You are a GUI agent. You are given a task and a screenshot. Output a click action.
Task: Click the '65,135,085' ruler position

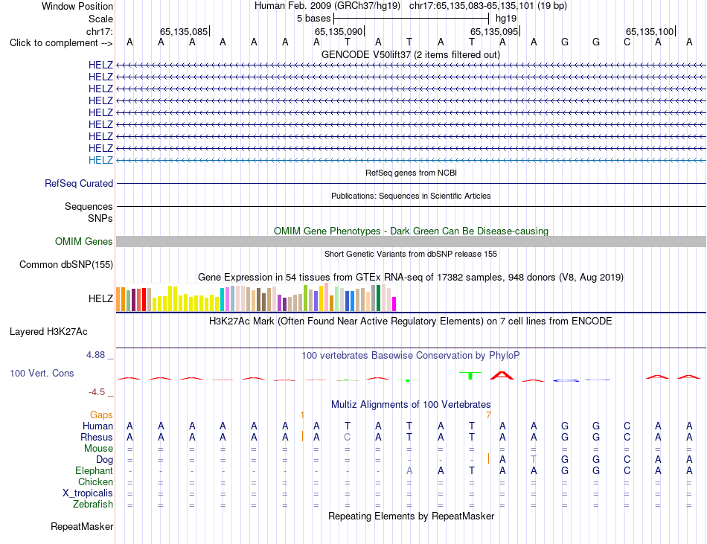[x=184, y=31]
